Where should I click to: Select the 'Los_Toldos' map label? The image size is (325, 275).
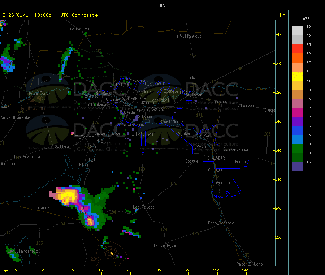144,207
